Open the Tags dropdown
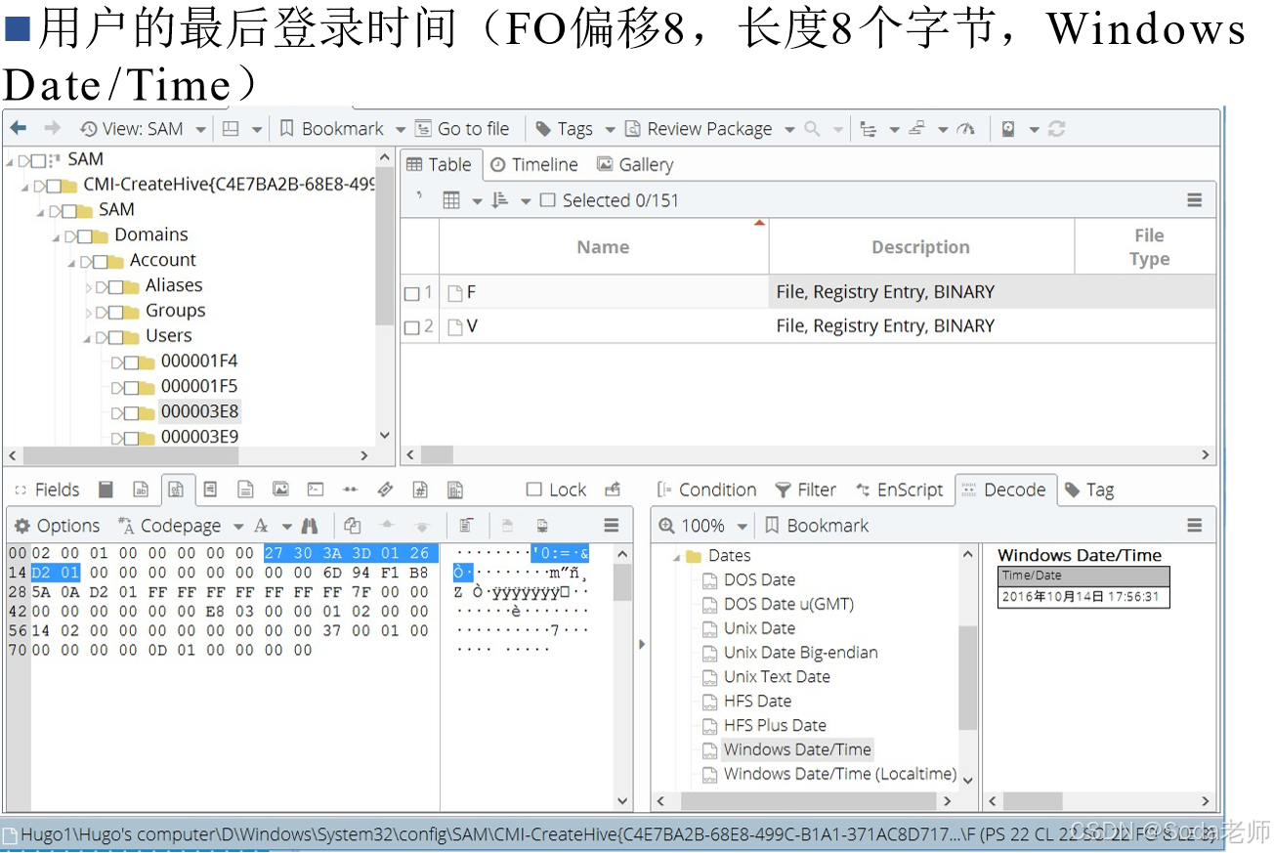Viewport: 1274px width, 853px height. click(610, 129)
